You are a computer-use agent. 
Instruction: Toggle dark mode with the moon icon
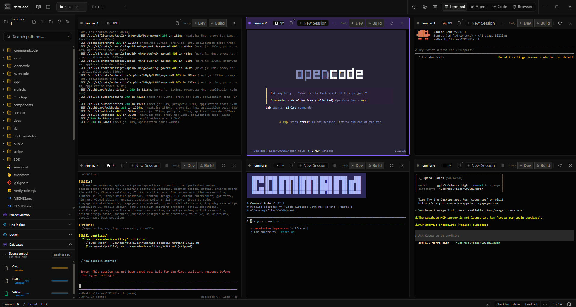click(x=414, y=7)
